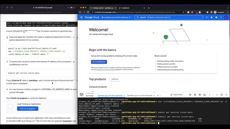
Task: Toggle the Chrome side panel icon
Action: (x=211, y=12)
